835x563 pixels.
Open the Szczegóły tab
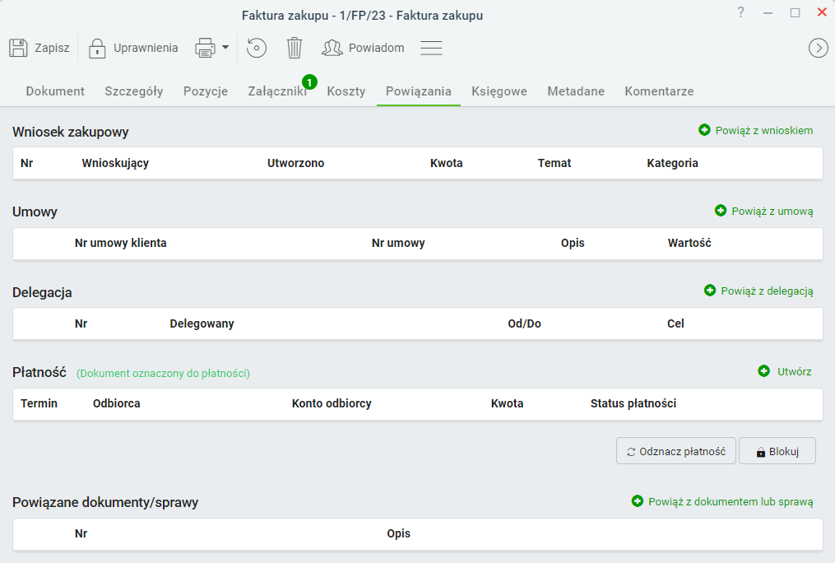click(133, 91)
